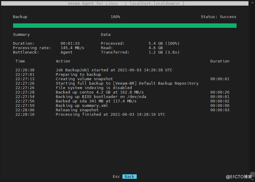Click the duration of the BIOS bootloader row
The width and height of the screenshot is (255, 182).
[x=220, y=97]
